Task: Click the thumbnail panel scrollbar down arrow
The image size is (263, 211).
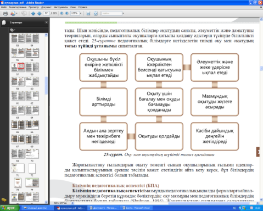Action: click(x=46, y=202)
